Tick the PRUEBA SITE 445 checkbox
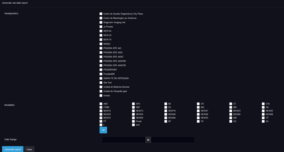The image size is (284, 152). (101, 48)
